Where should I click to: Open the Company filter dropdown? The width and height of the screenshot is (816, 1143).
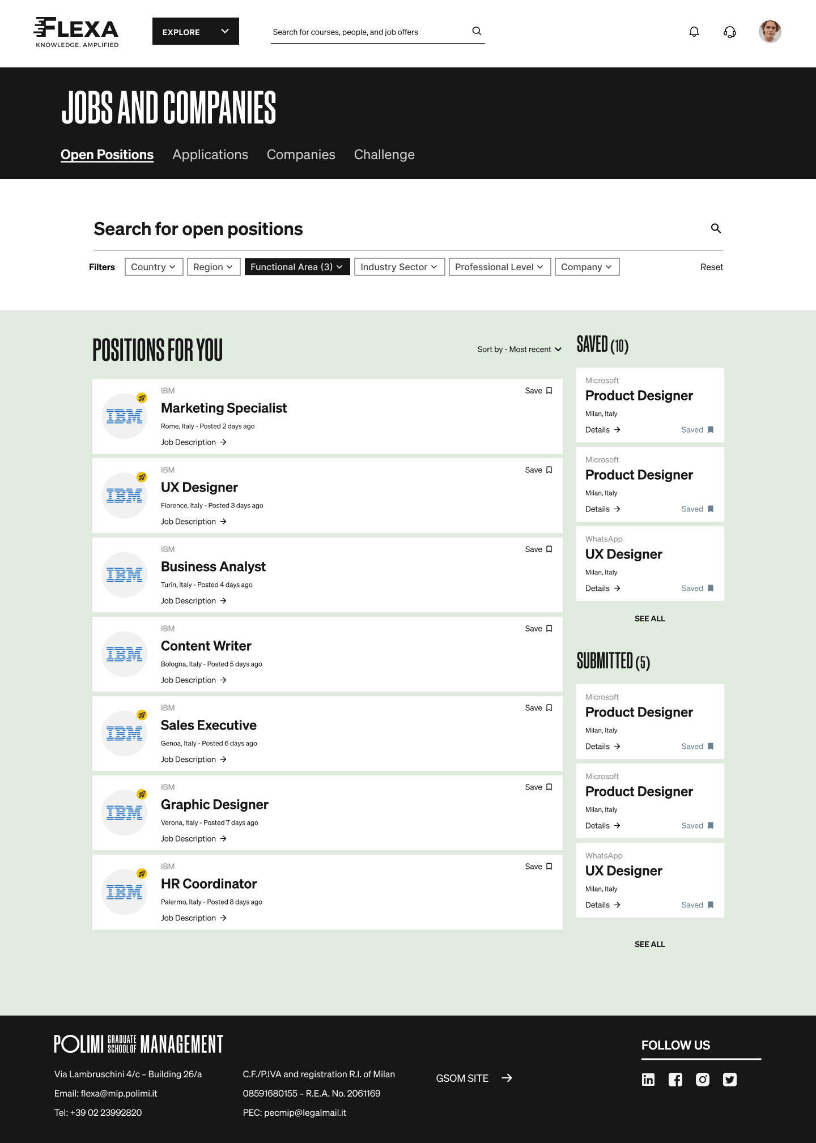click(x=587, y=267)
